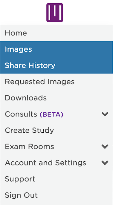Open the Downloads section
Viewport: 113px width, 205px height.
26,98
